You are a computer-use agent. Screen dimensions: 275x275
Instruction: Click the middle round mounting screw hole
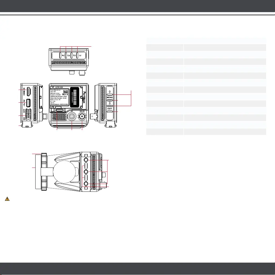pyautogui.click(x=86, y=172)
